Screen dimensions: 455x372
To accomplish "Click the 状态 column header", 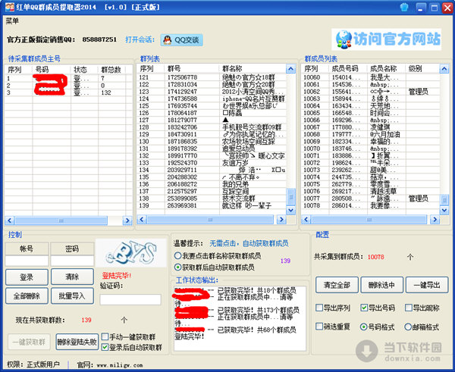I will point(84,70).
